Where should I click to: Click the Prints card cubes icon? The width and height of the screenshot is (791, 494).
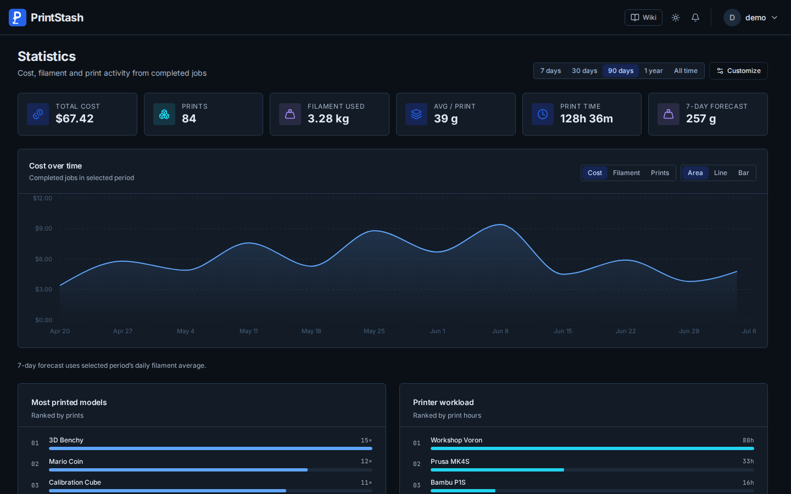pos(164,114)
